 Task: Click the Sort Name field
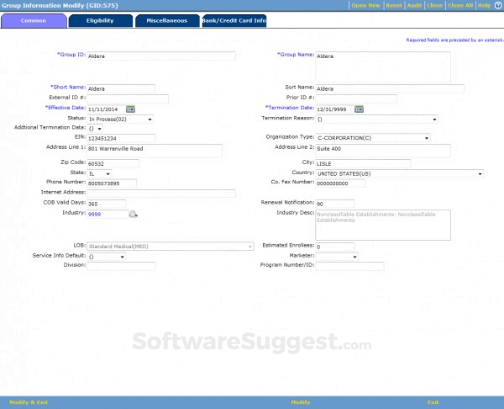click(390, 88)
